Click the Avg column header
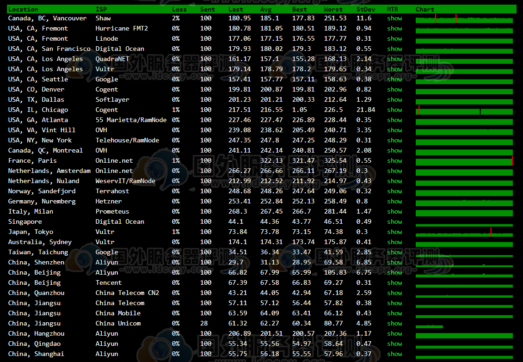This screenshot has height=362, width=523. [266, 9]
